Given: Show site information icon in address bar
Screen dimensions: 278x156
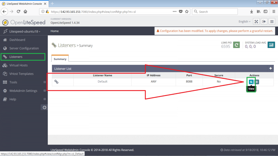Looking at the screenshot, I should point(43,11).
